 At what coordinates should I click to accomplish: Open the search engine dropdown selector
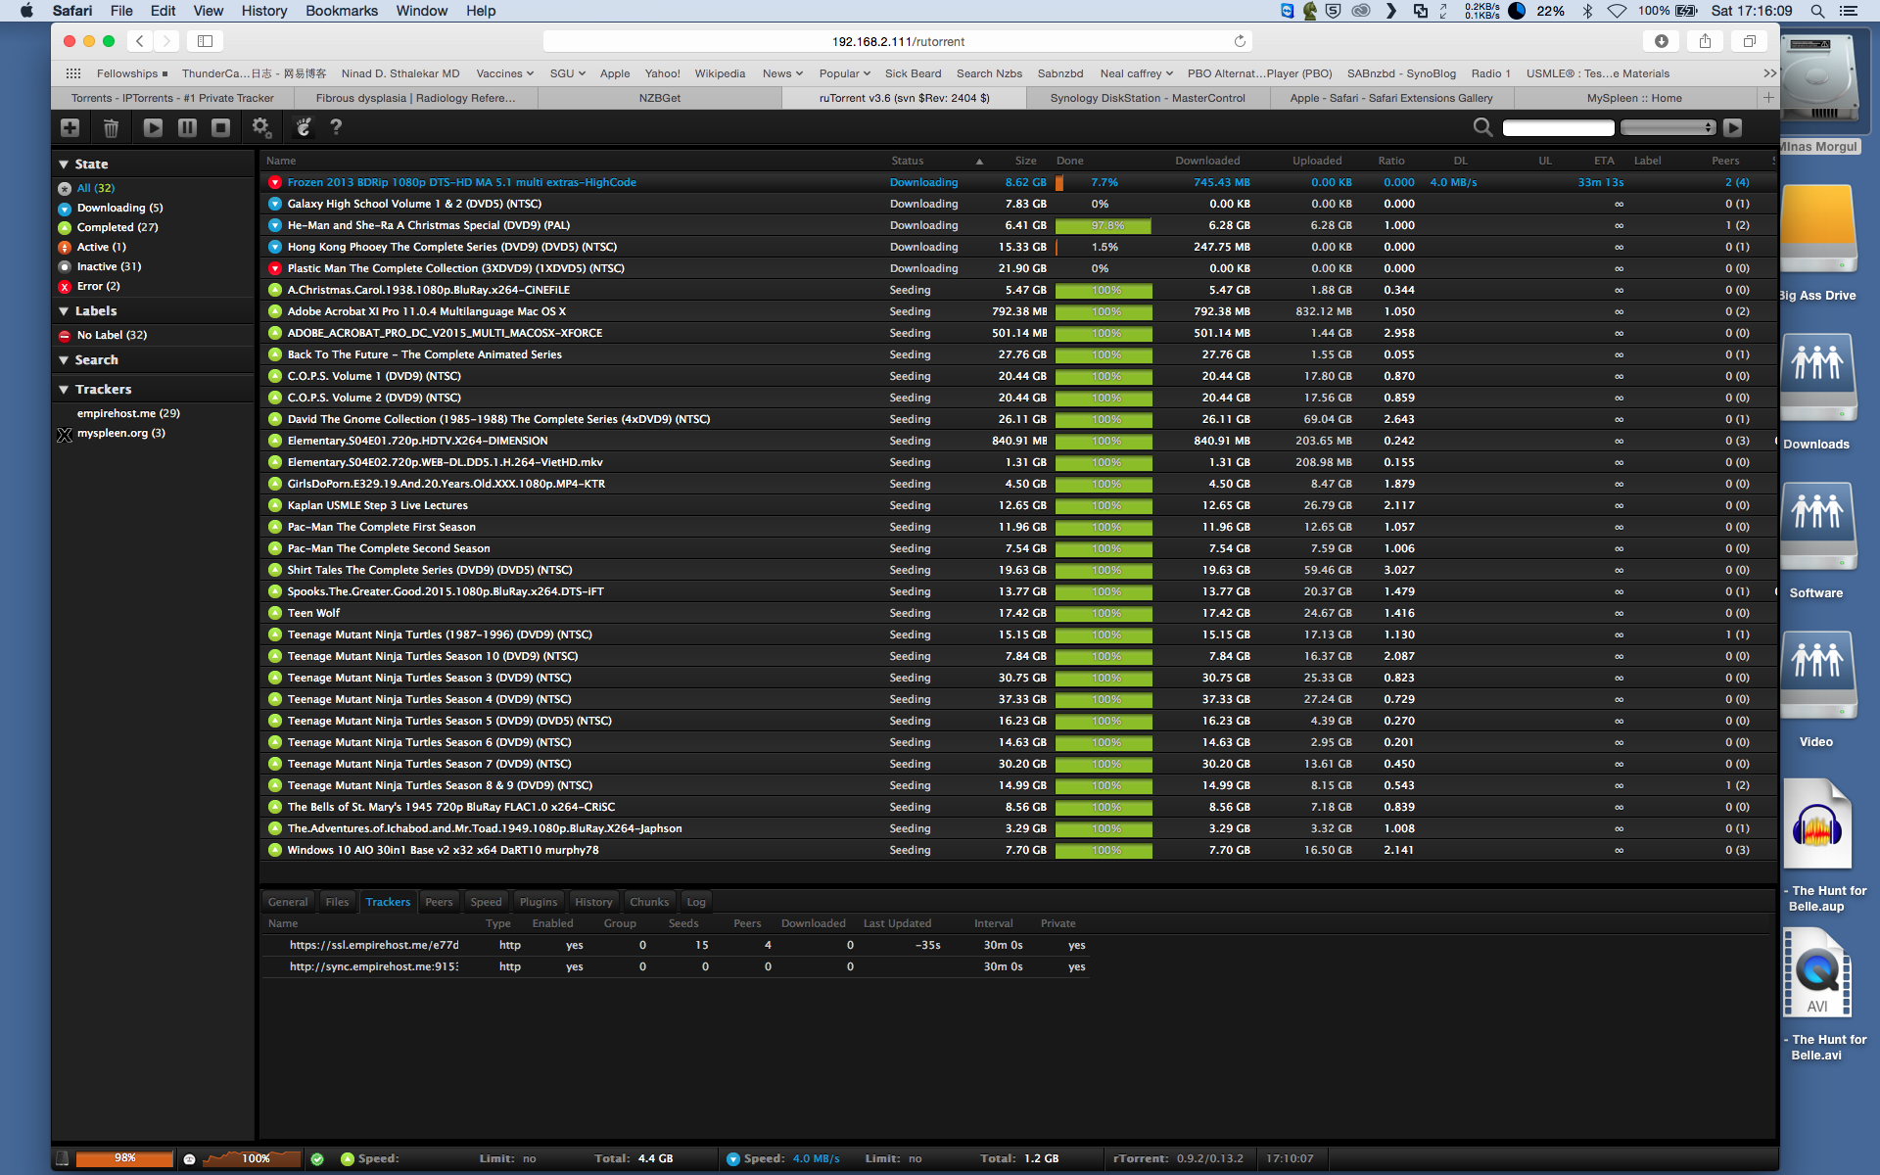(x=1668, y=127)
